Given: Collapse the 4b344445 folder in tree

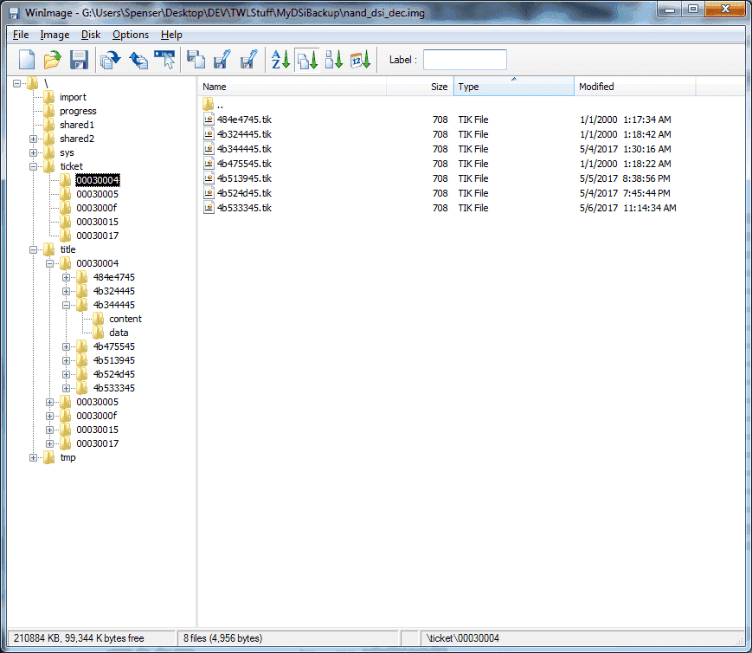Looking at the screenshot, I should pos(66,305).
